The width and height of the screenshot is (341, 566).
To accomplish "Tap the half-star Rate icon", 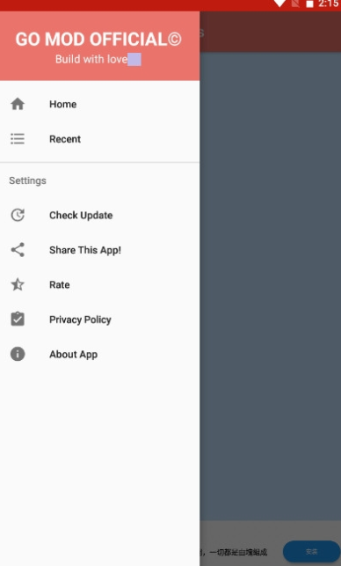I will point(18,284).
